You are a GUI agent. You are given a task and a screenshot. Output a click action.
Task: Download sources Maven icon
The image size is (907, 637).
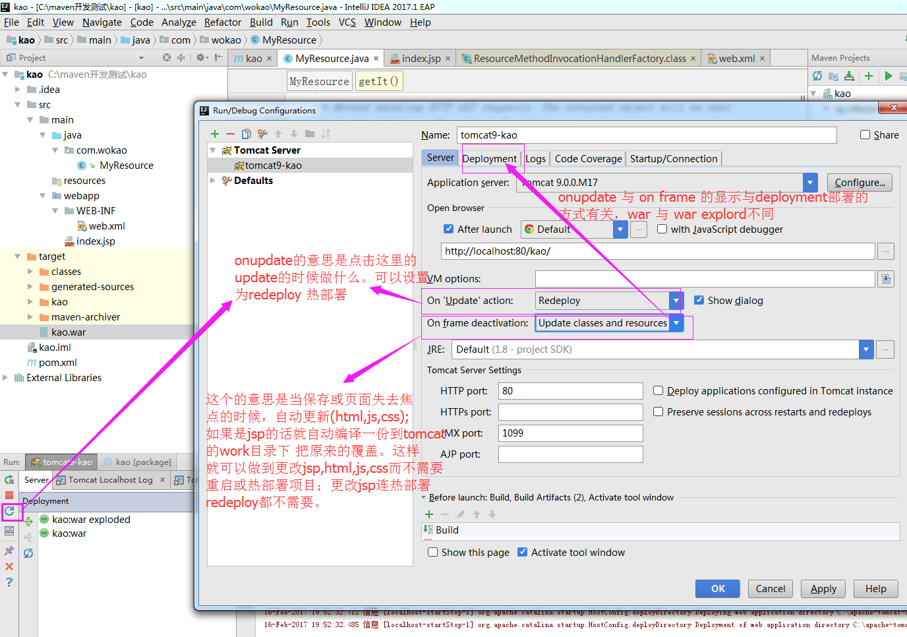850,76
